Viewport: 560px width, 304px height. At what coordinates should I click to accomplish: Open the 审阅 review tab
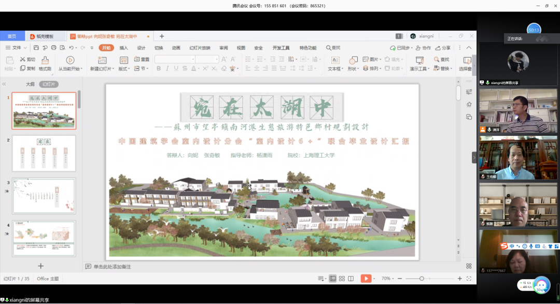pos(223,48)
